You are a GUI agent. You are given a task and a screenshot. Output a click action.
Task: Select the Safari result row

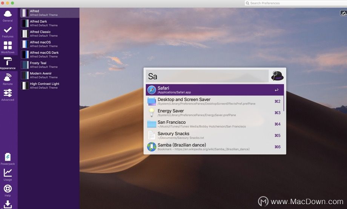click(x=215, y=90)
